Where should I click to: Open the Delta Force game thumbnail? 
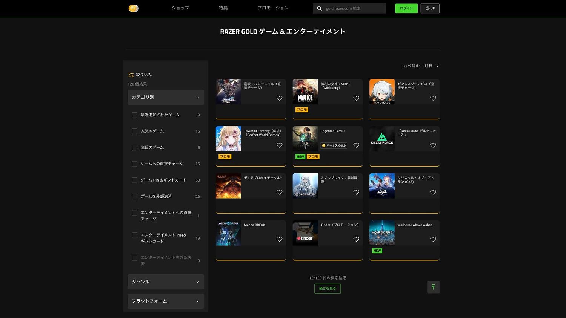click(x=382, y=139)
